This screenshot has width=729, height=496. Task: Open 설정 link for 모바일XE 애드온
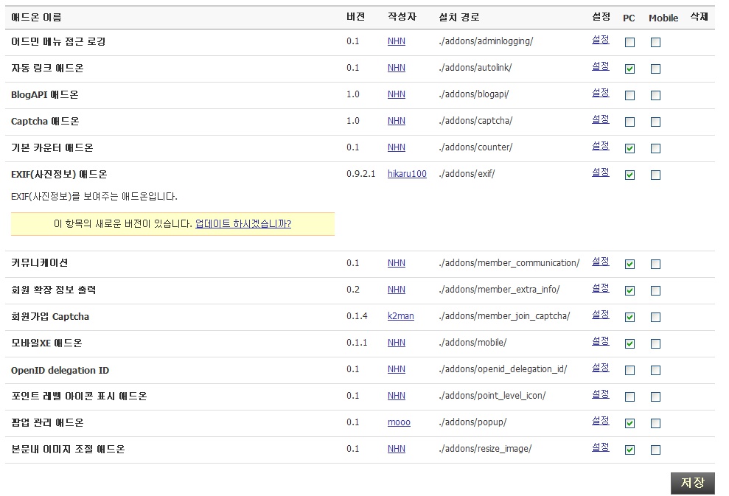click(x=600, y=341)
